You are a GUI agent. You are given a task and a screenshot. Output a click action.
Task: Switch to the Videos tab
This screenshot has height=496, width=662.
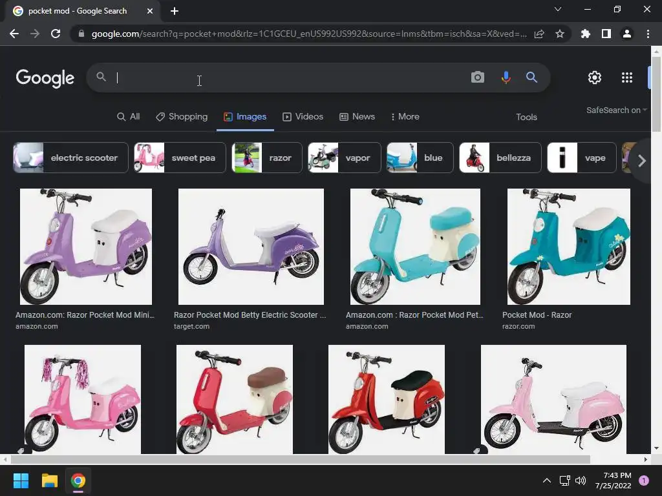(x=303, y=116)
